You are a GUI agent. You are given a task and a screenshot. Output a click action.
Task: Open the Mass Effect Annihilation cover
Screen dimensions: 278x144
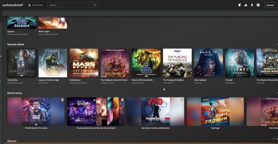tap(84, 63)
